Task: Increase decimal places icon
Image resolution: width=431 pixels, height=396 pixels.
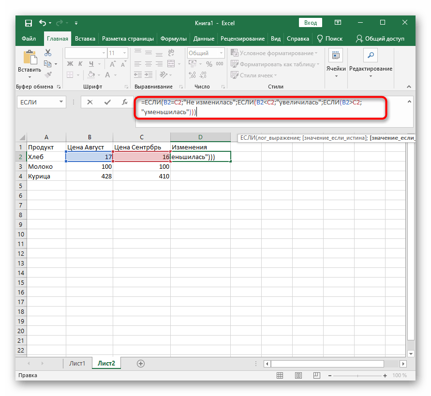Action: click(193, 75)
